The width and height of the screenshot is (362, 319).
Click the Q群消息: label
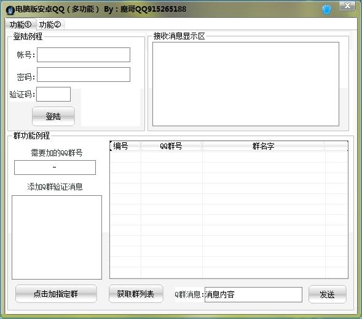[189, 294]
